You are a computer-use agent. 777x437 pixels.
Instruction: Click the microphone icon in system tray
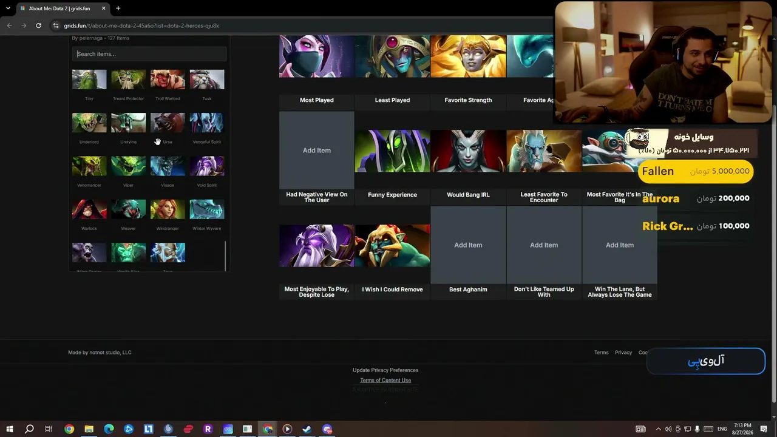tap(697, 429)
